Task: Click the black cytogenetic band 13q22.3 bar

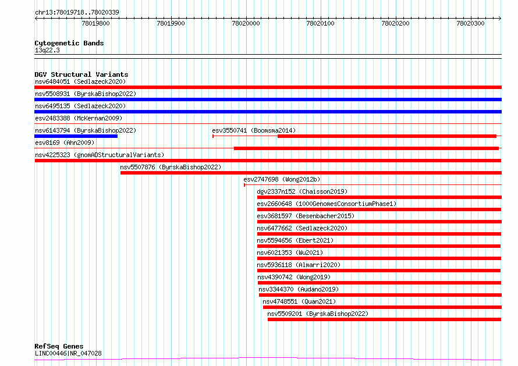Action: 268,56
